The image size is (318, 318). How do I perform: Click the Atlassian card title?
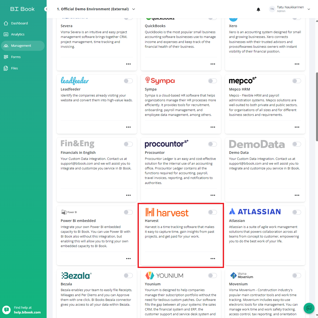(237, 221)
